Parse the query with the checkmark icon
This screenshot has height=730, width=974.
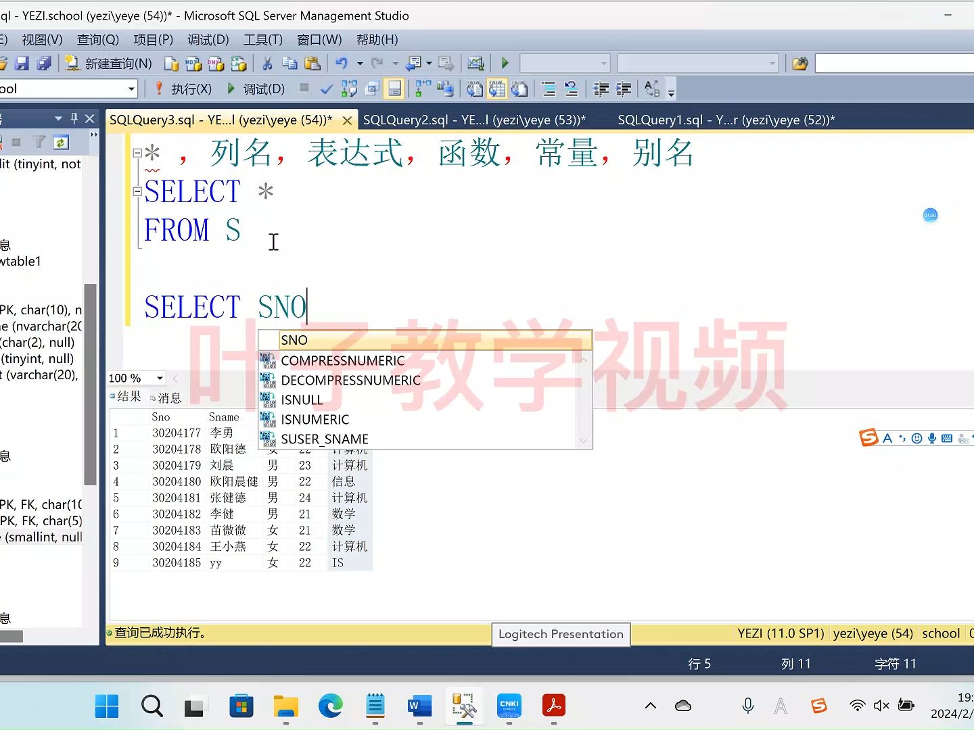[327, 89]
